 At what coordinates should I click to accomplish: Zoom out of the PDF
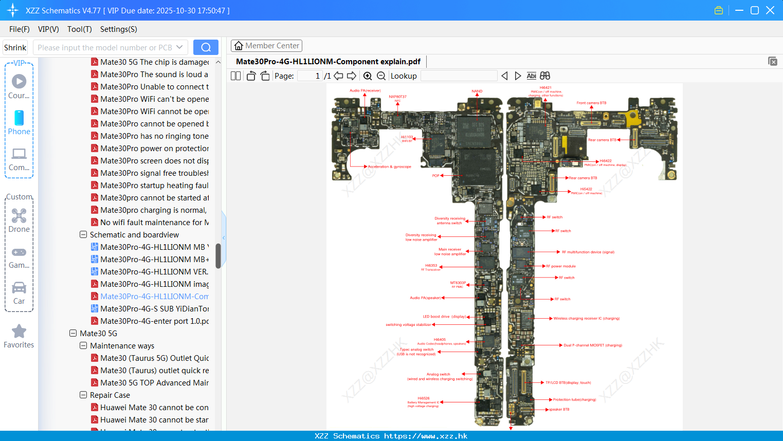coord(381,76)
